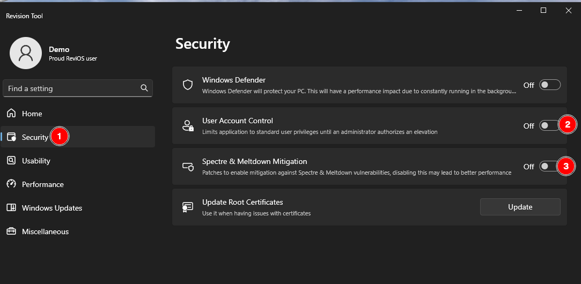Click the Usability sidebar icon

pos(11,161)
